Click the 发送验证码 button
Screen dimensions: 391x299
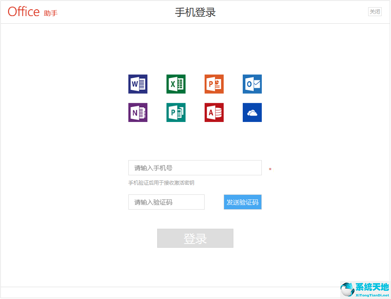[243, 202]
